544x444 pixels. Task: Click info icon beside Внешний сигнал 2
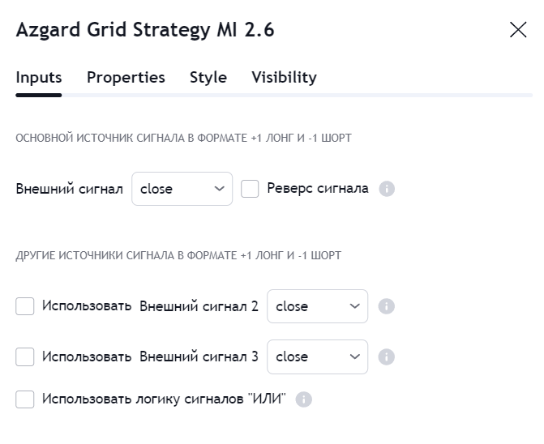(x=387, y=306)
